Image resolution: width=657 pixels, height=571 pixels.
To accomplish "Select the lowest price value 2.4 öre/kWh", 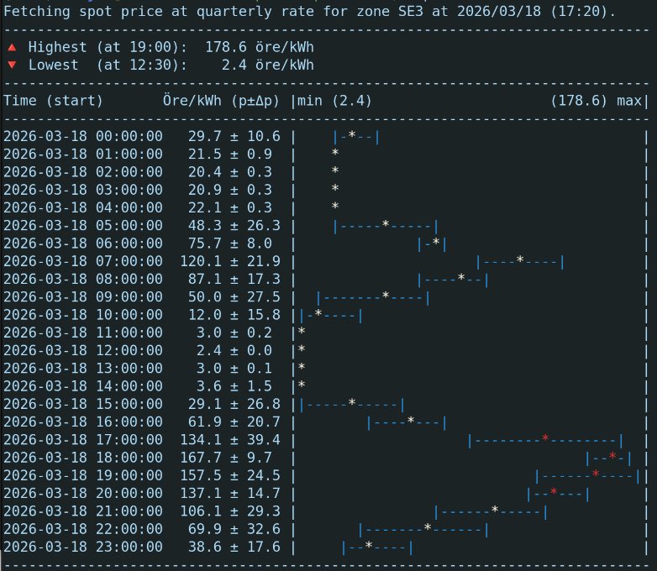I will [x=268, y=65].
